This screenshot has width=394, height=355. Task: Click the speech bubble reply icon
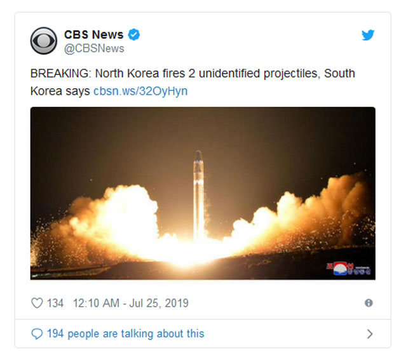(37, 334)
